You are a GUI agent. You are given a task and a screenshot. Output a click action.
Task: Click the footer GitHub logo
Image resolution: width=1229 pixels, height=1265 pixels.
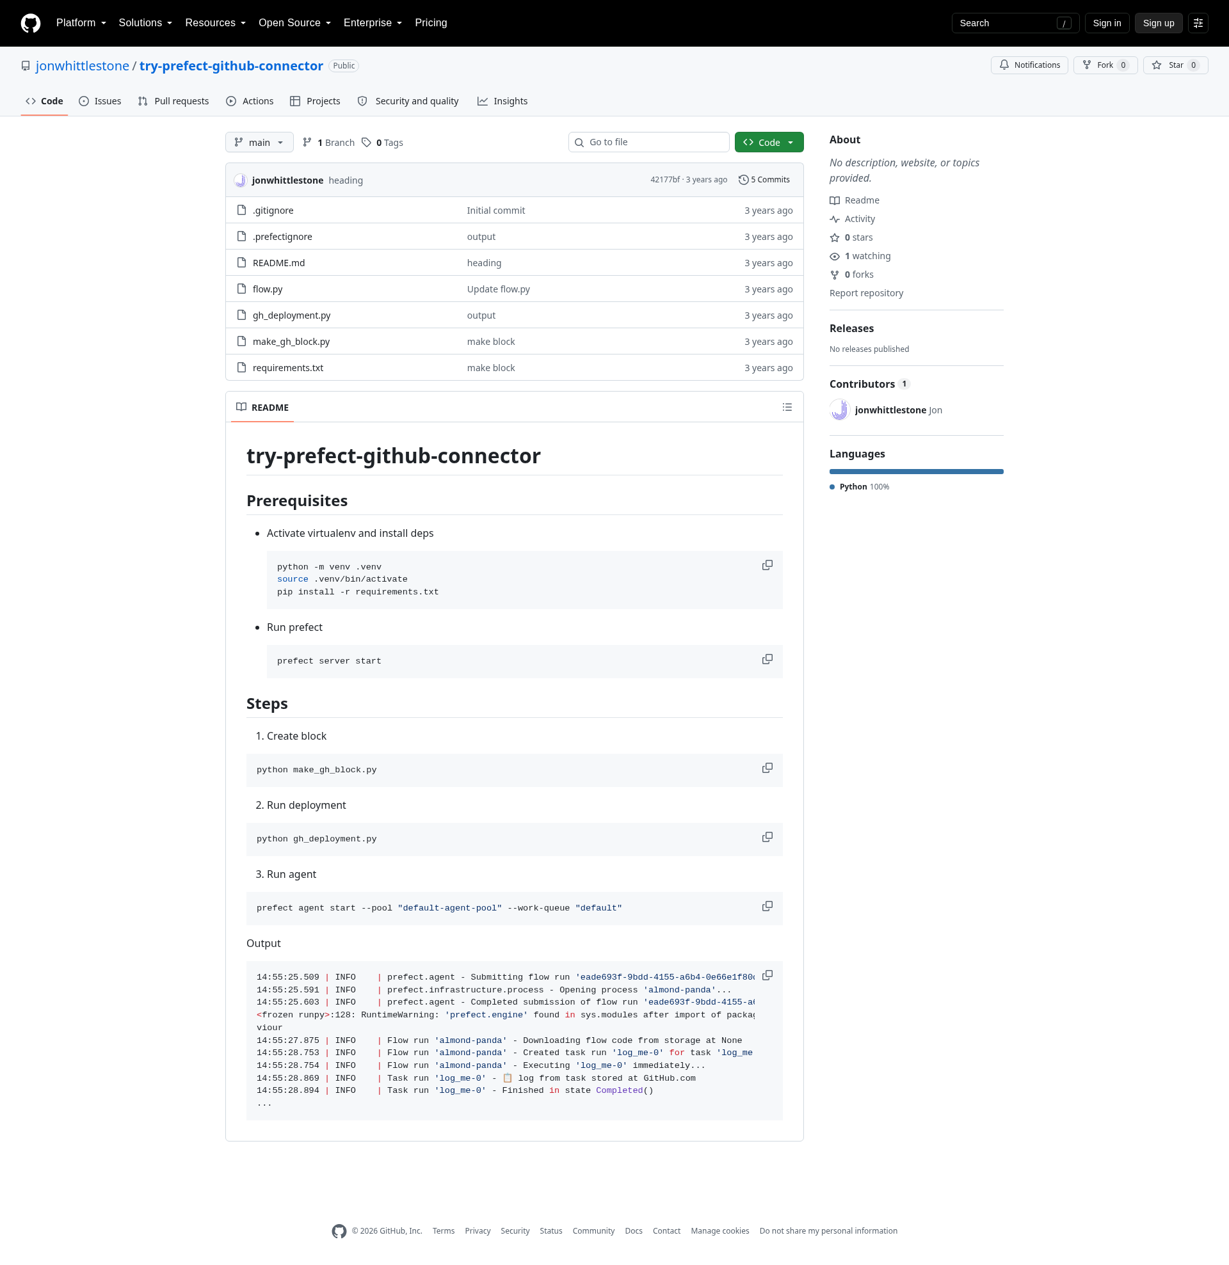339,1231
